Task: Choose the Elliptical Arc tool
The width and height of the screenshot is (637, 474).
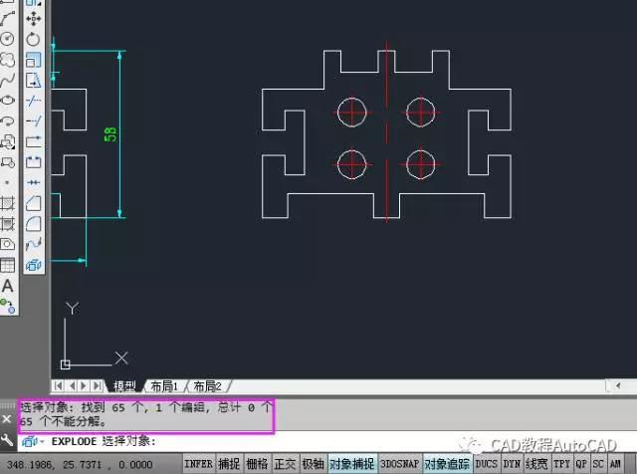Action: (7, 120)
